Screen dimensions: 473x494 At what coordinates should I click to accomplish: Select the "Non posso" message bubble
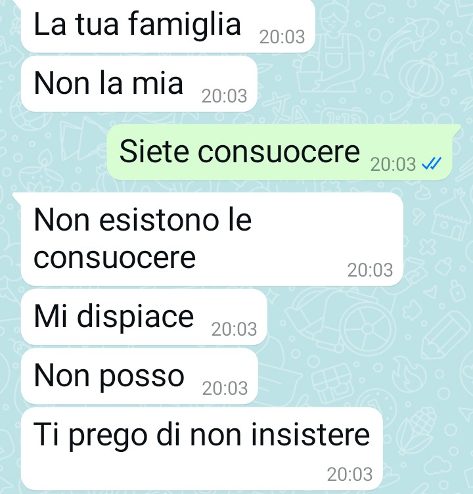(x=139, y=376)
